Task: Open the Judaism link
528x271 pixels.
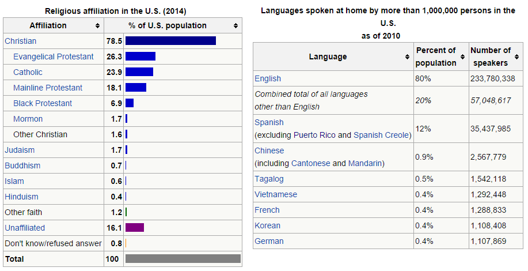Action: coord(20,150)
